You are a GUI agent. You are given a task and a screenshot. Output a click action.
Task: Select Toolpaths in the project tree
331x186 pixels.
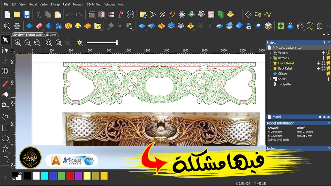tap(284, 84)
